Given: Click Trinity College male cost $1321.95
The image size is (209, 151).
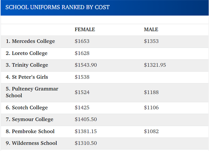Looking at the screenshot, I should pyautogui.click(x=155, y=65).
